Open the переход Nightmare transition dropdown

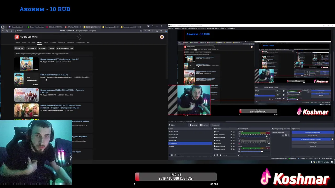281,132
